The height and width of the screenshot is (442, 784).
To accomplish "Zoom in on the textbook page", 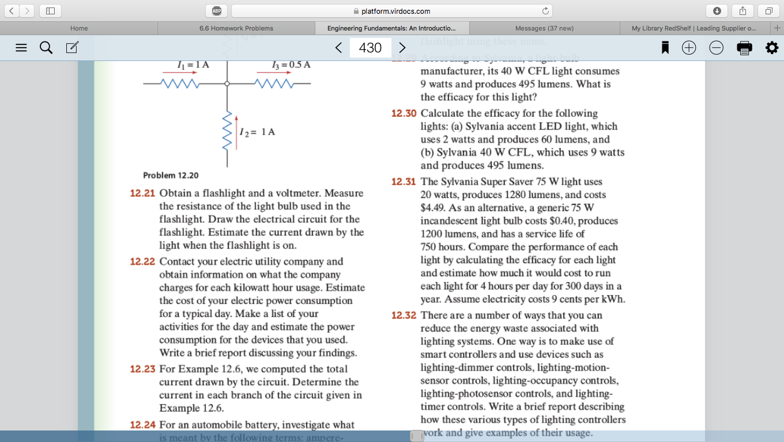I will tap(689, 48).
